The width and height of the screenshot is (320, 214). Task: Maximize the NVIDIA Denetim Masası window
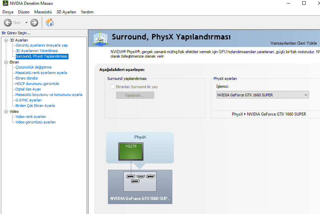click(x=304, y=3)
